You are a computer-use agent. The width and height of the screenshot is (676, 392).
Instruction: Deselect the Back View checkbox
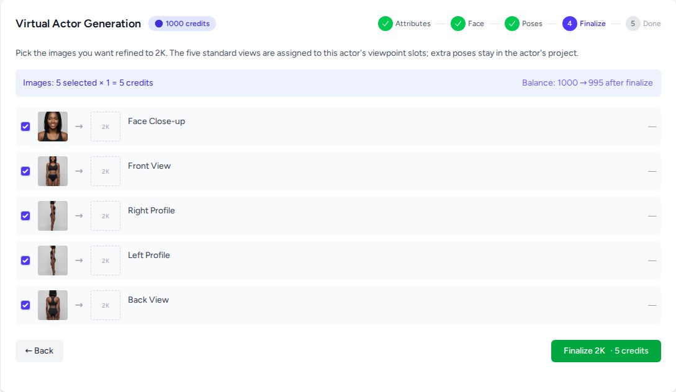[25, 305]
